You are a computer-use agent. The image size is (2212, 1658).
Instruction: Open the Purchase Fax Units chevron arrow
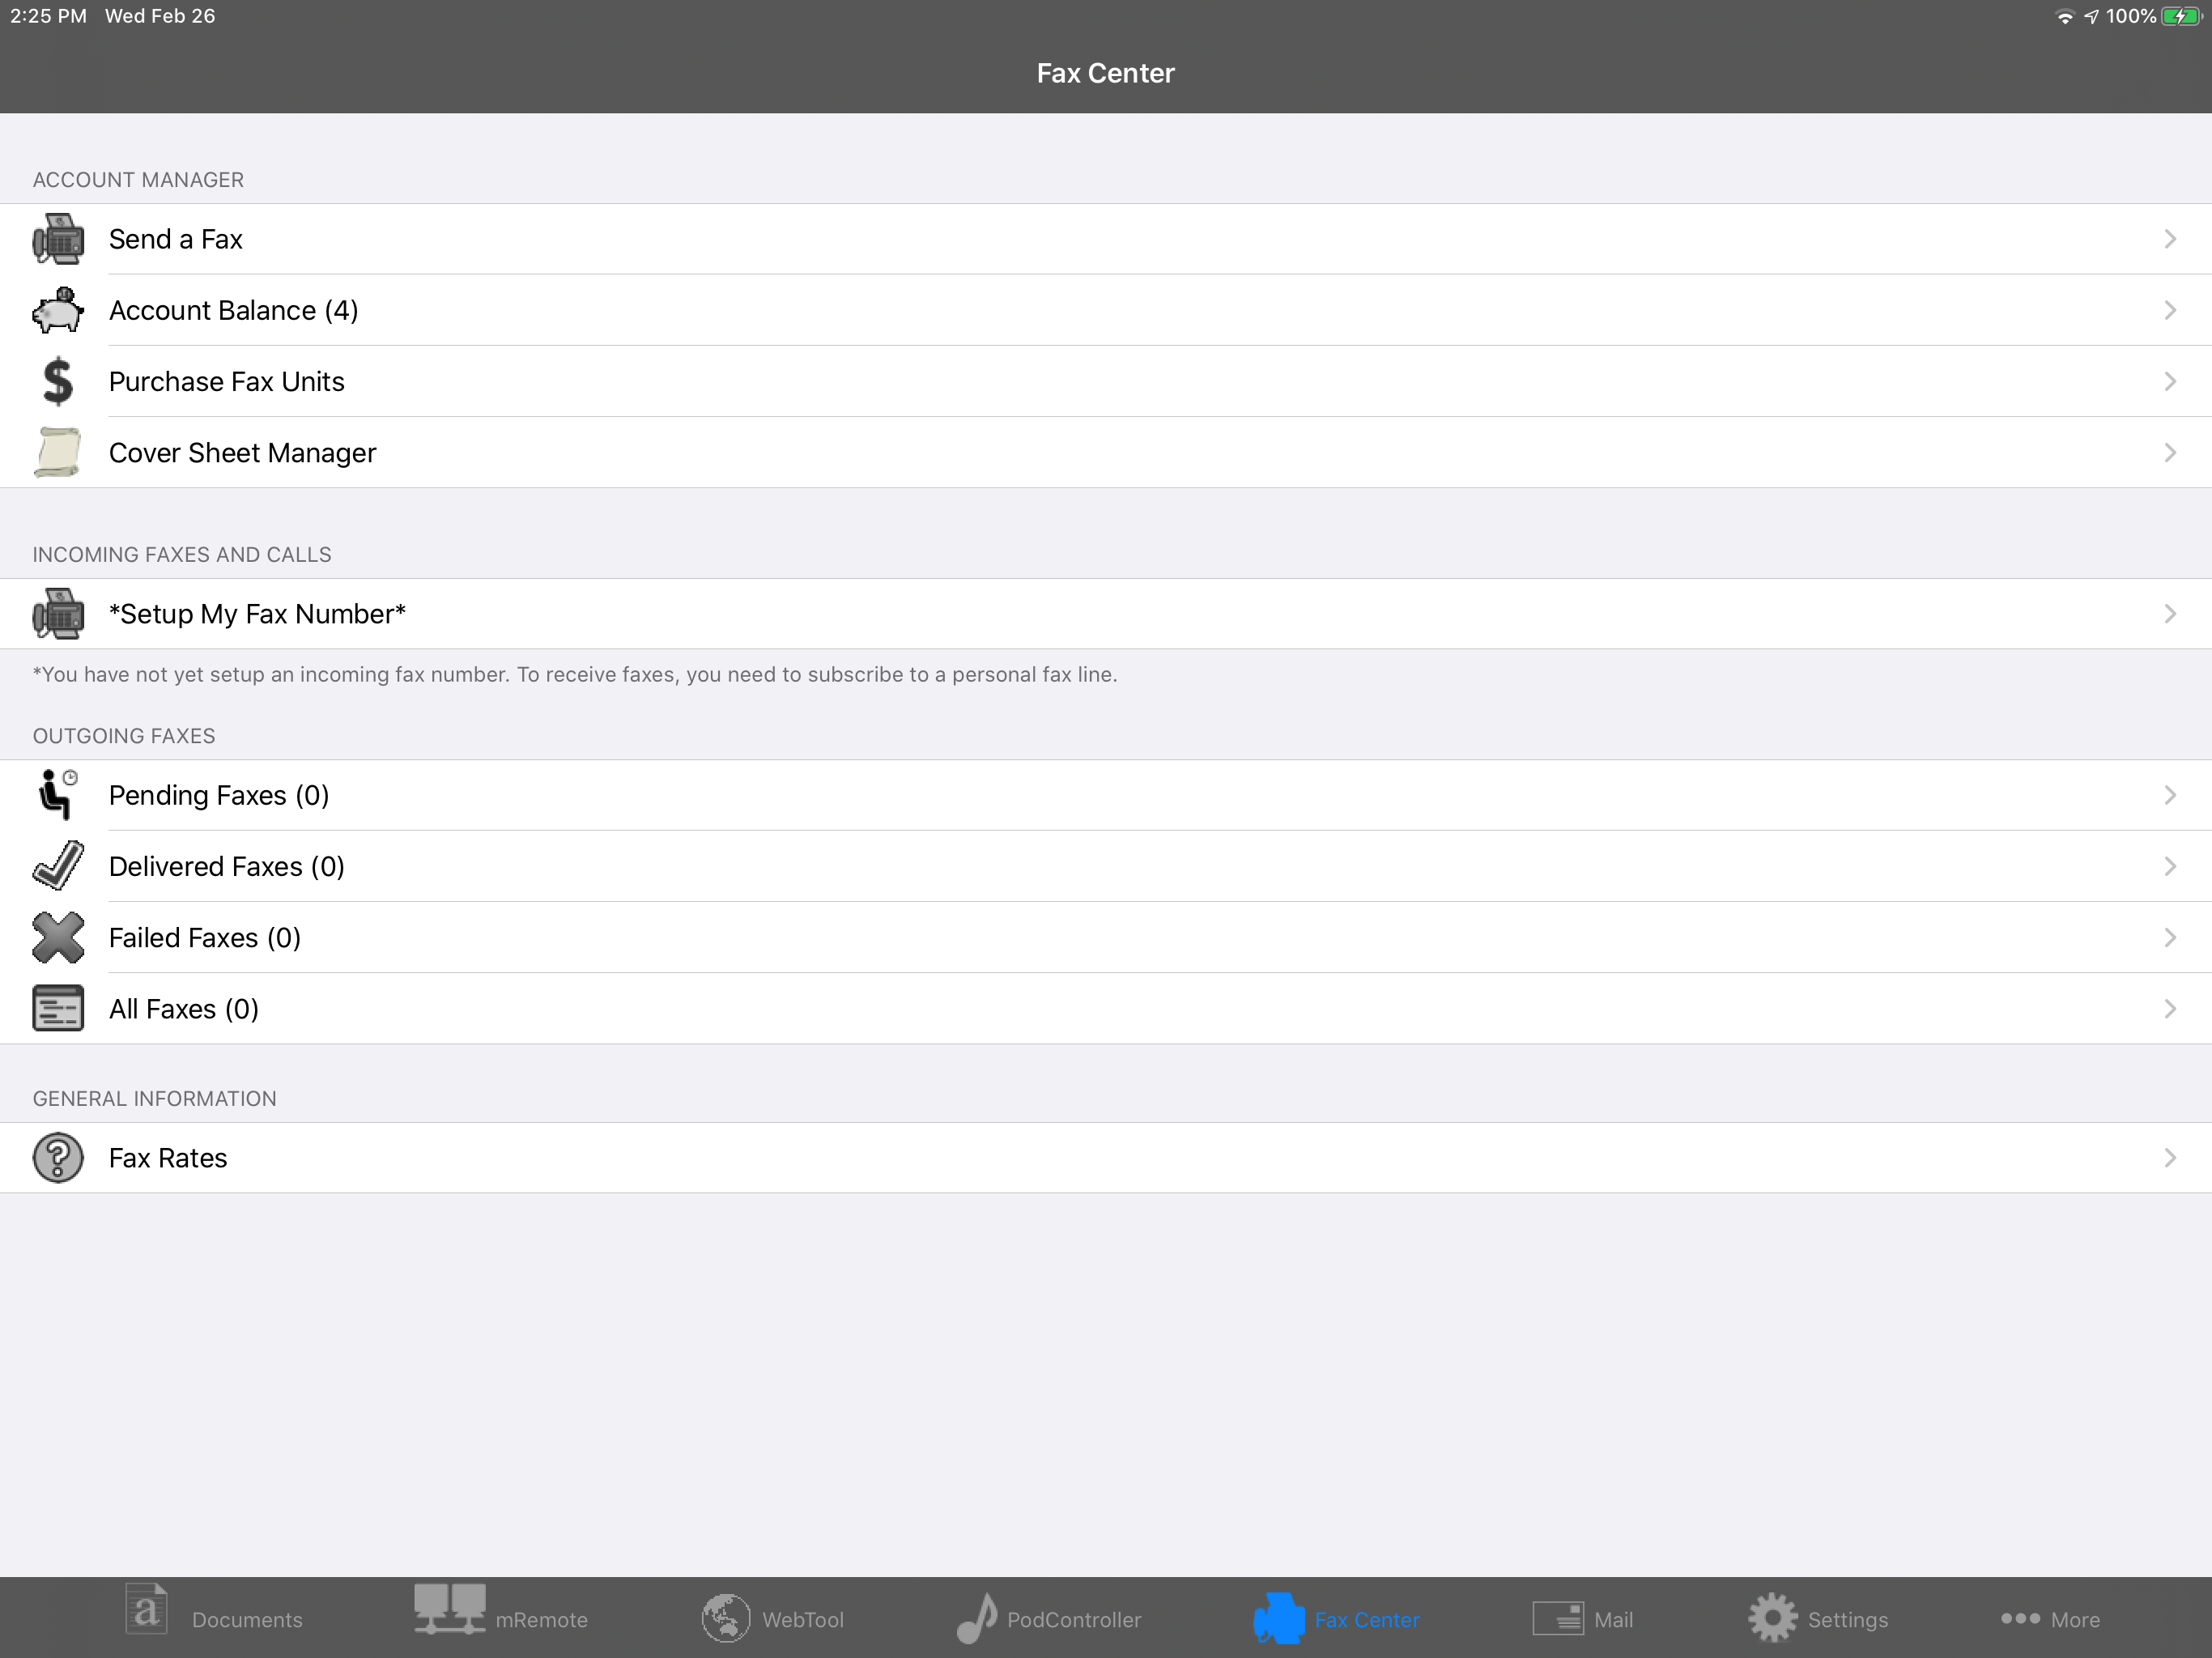(x=2169, y=381)
